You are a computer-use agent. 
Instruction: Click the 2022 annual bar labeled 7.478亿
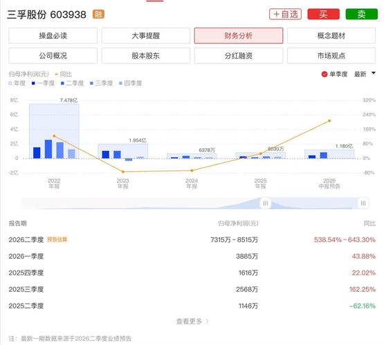coord(54,131)
